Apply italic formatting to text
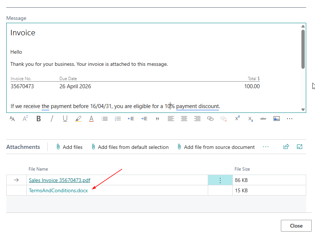Viewport: 315px width, 236px height. click(x=52, y=119)
